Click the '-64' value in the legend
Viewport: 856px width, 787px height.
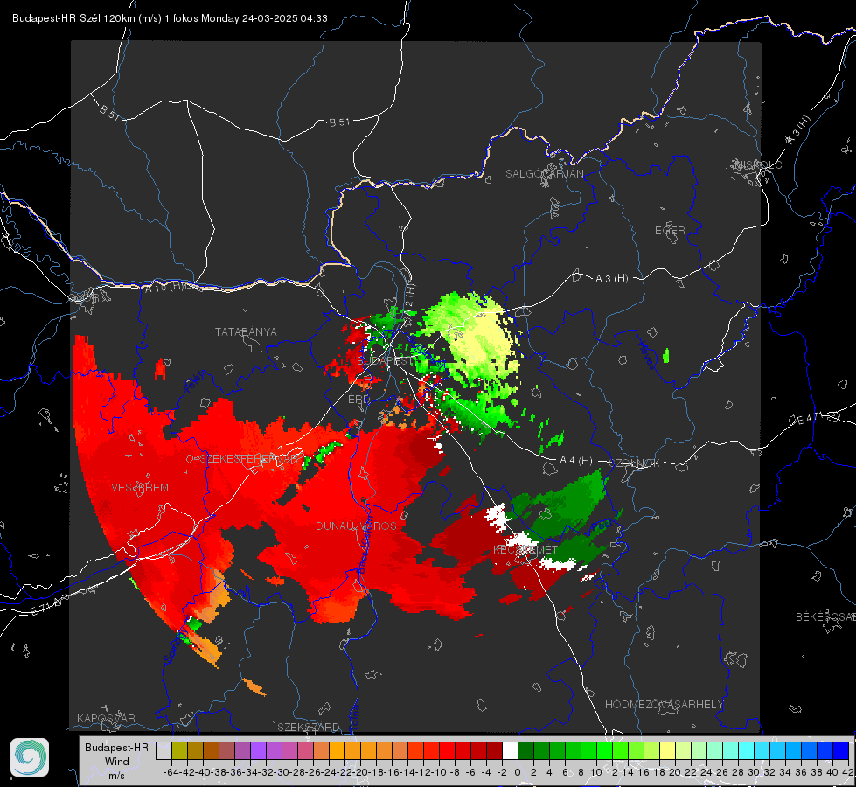coord(171,772)
